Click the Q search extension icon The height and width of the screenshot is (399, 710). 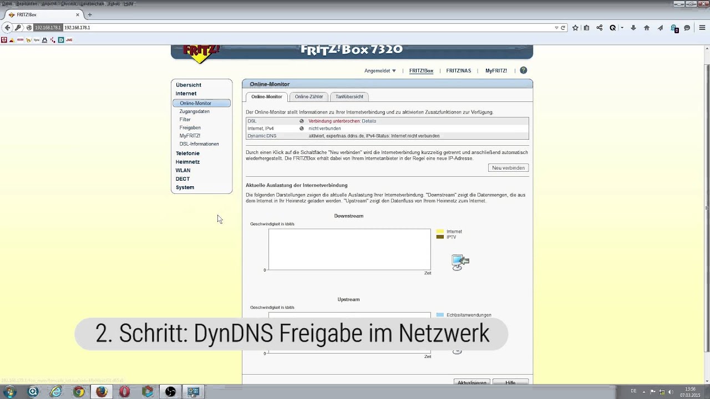click(613, 28)
